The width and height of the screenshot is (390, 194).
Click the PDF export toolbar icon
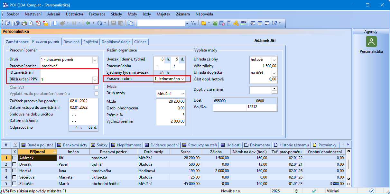click(39, 23)
